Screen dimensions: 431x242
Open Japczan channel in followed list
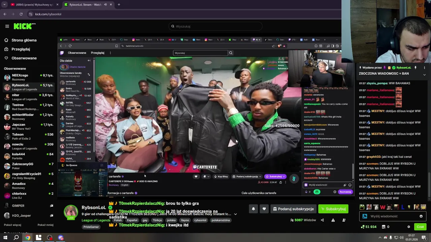29,127
